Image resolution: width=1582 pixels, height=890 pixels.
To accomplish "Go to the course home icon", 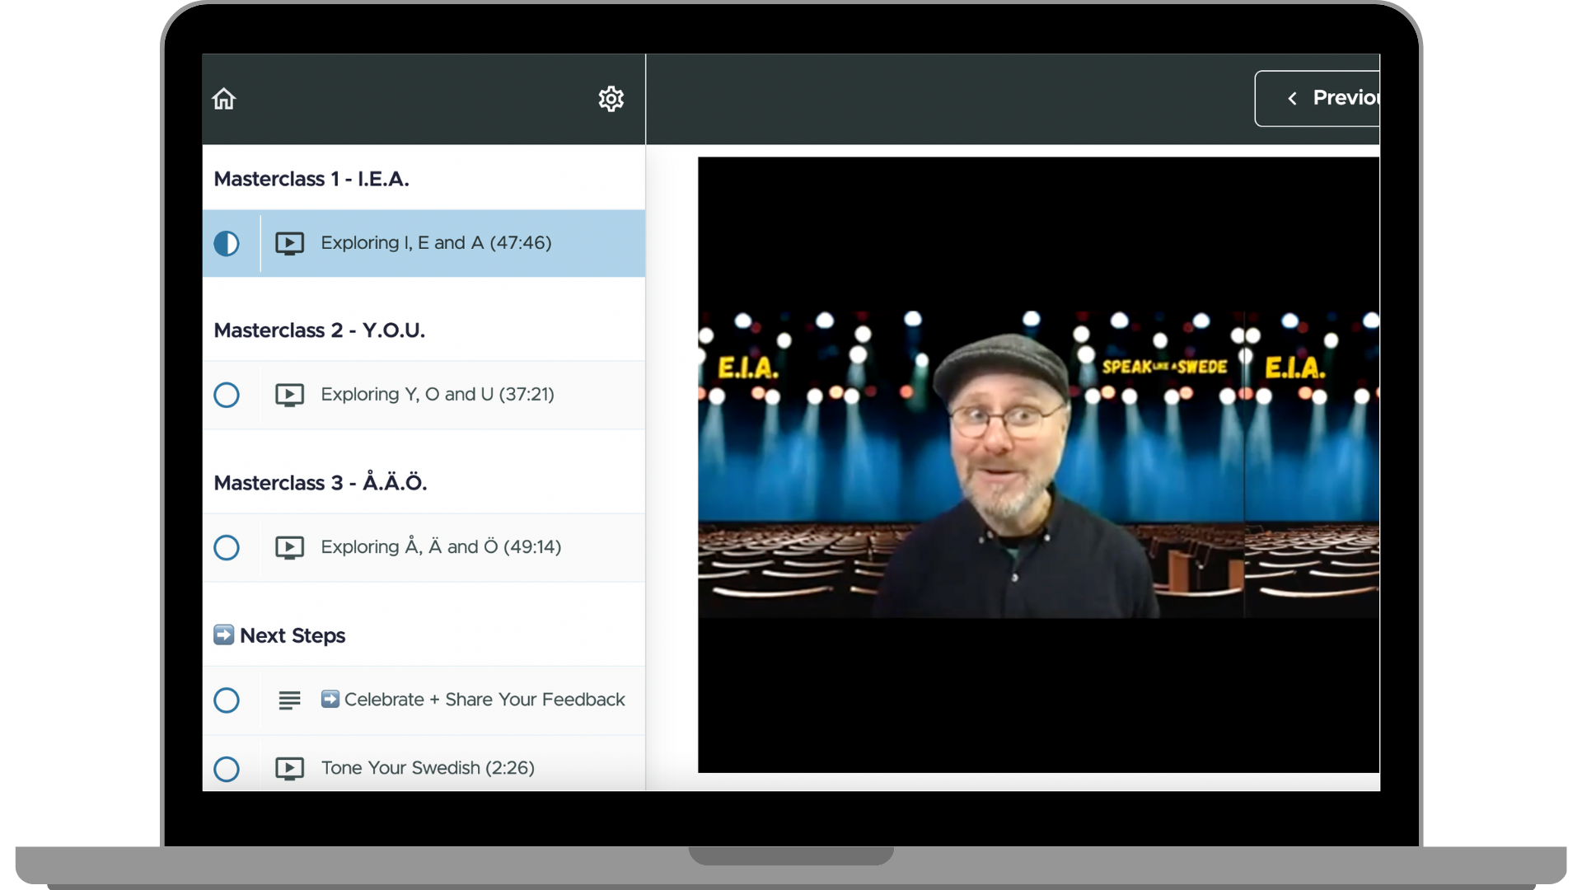I will pos(224,99).
